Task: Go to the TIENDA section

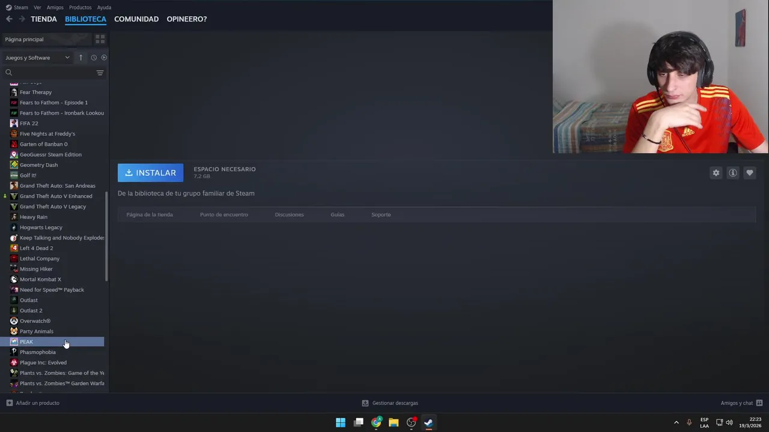Action: pyautogui.click(x=44, y=19)
